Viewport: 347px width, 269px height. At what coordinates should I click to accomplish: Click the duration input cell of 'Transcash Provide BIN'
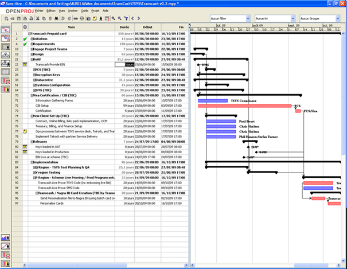pos(124,65)
